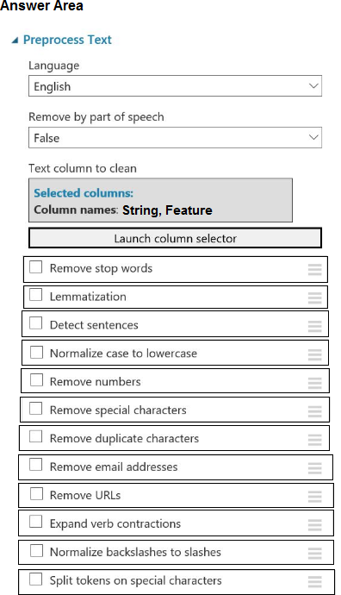This screenshot has width=341, height=595.
Task: Check the Remove email addresses option
Action: pyautogui.click(x=36, y=465)
